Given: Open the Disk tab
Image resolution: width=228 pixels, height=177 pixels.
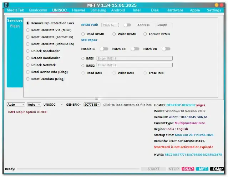Looking at the screenshot, I should click(155, 10).
